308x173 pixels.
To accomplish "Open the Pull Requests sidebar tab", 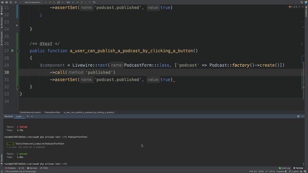I will 1,38.
